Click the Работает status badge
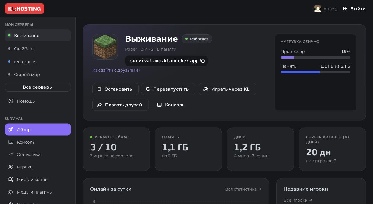 (197, 39)
